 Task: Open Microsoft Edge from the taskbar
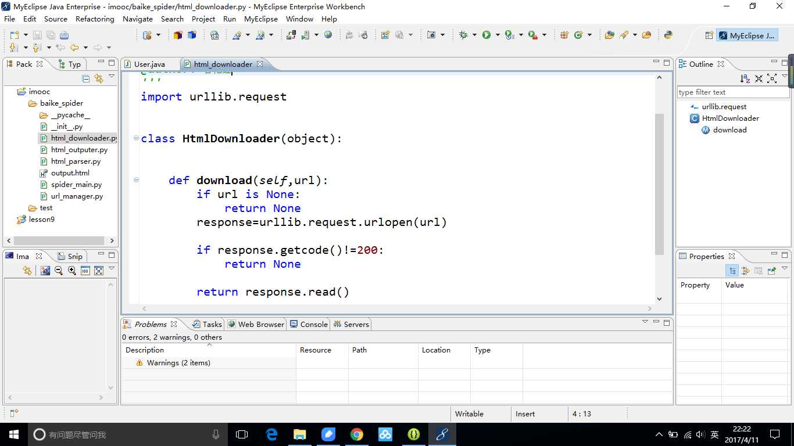pos(271,434)
